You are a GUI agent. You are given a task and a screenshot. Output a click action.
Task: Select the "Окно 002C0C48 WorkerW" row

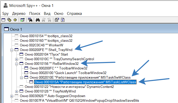(41, 45)
